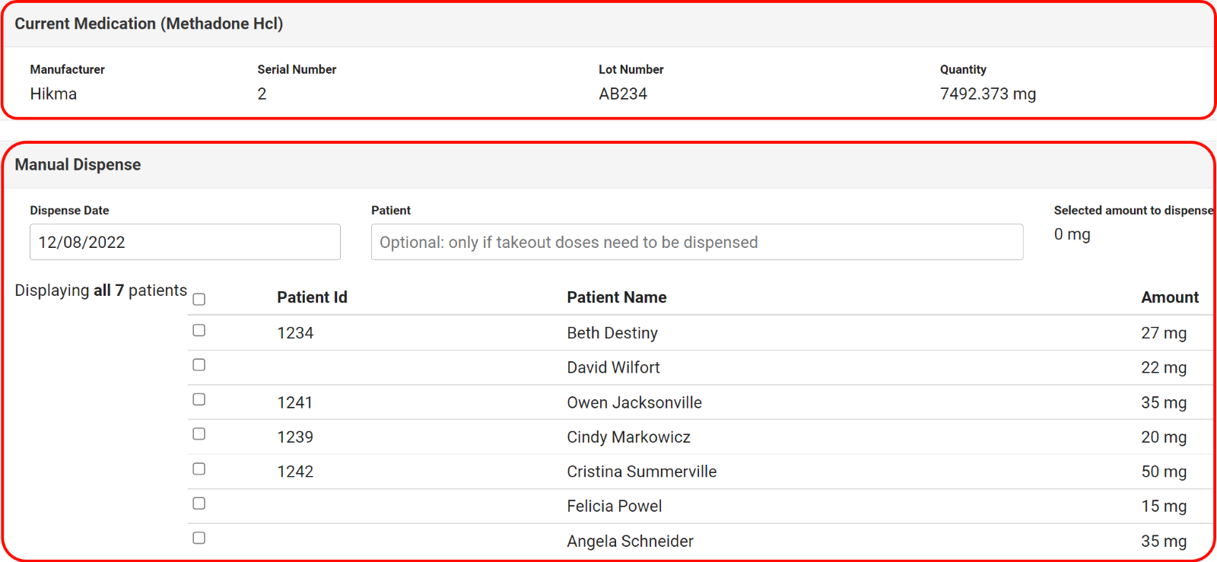Tick the checkbox for Beth Destiny

click(199, 330)
